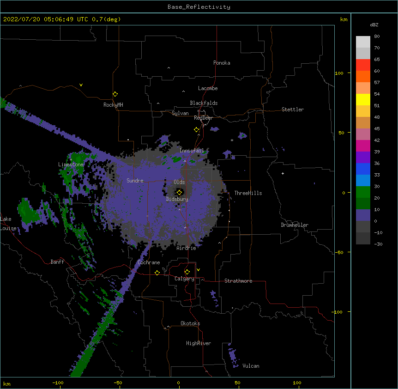Click the Cochrane town label
Image resolution: width=398 pixels, height=389 pixels.
(149, 262)
